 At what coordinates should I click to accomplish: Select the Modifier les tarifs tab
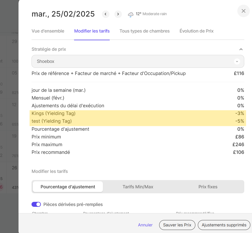[92, 31]
